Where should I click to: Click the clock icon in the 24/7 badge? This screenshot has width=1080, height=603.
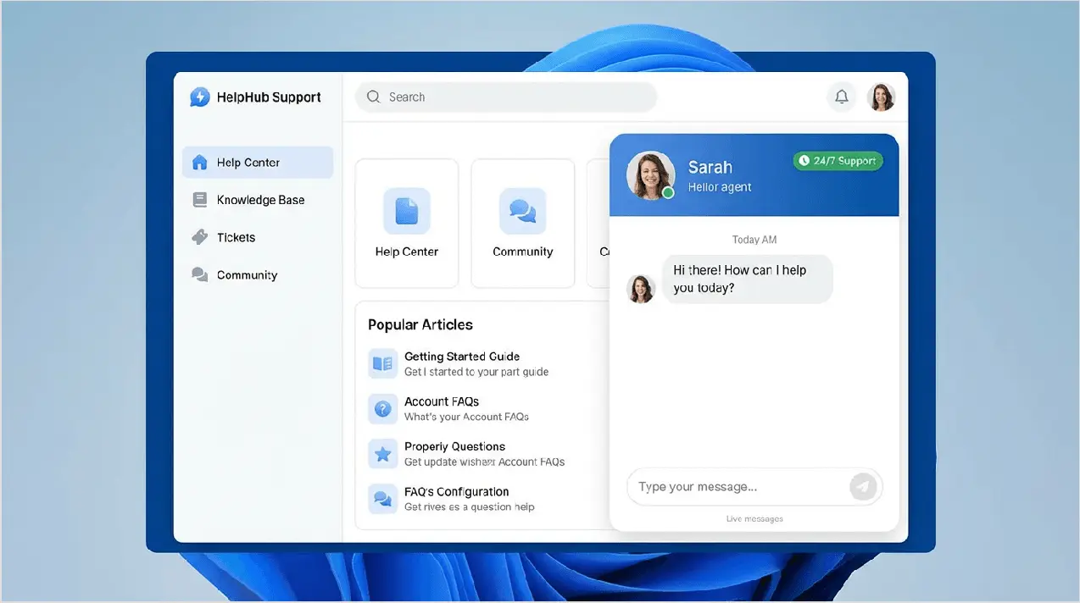[804, 160]
